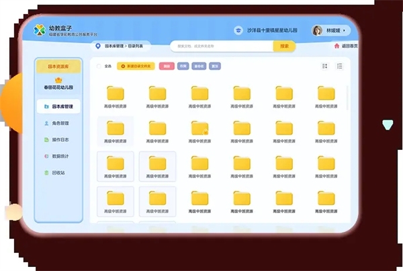Tick the 全选 select-all checkbox
The height and width of the screenshot is (271, 403).
[x=99, y=66]
